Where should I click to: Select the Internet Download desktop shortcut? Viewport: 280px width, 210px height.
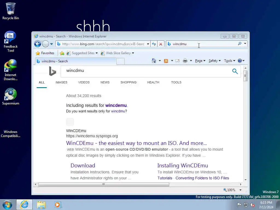point(11,70)
